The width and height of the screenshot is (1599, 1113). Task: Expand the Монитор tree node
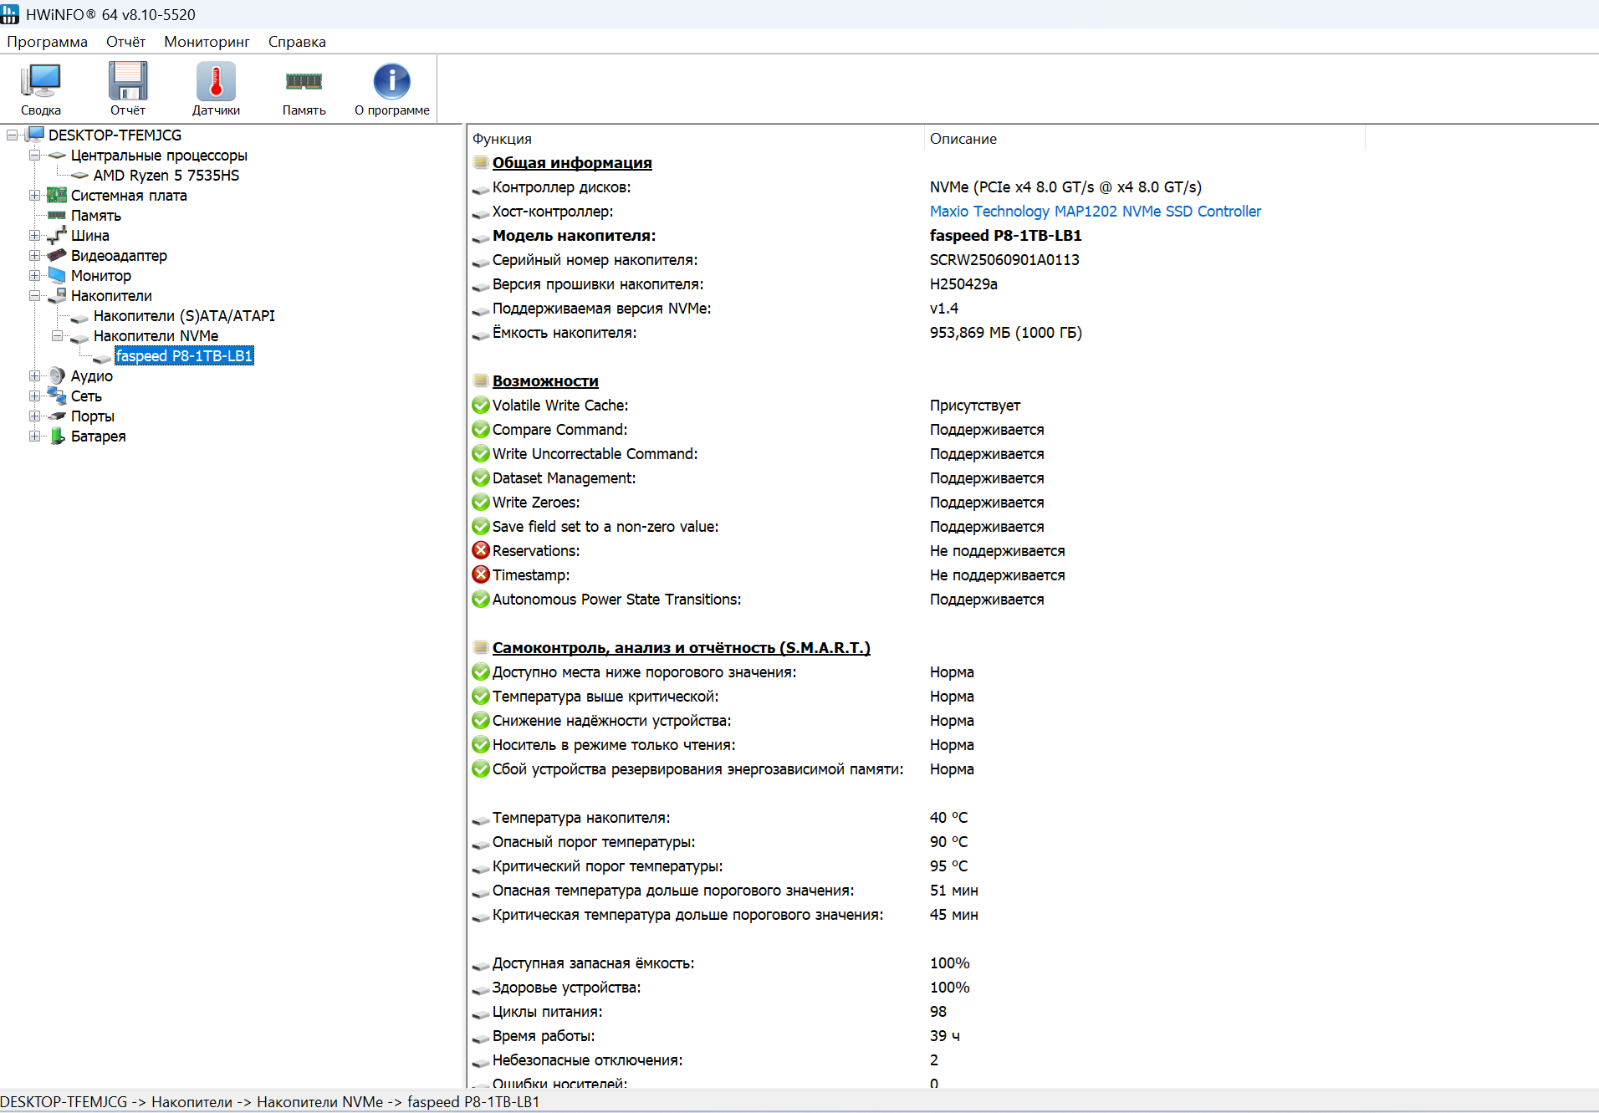click(34, 275)
